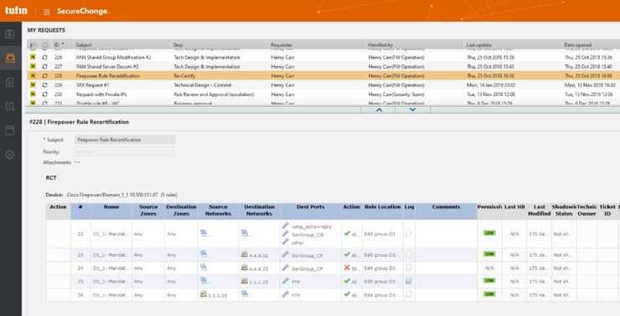Click source network icon in rule 22

click(x=204, y=233)
